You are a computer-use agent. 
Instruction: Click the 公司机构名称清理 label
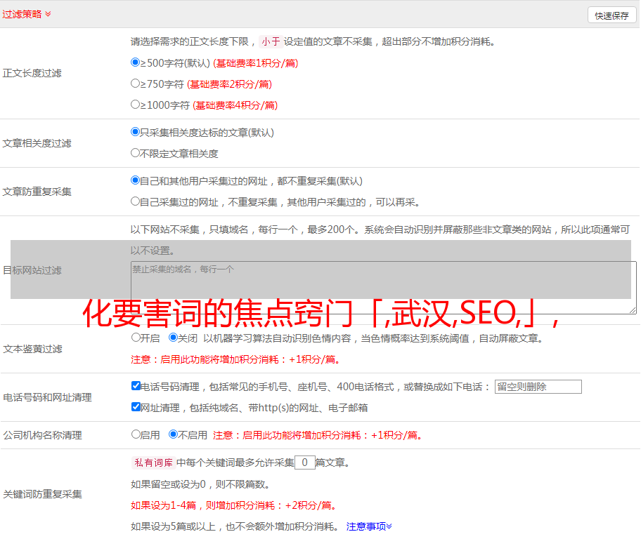42,435
